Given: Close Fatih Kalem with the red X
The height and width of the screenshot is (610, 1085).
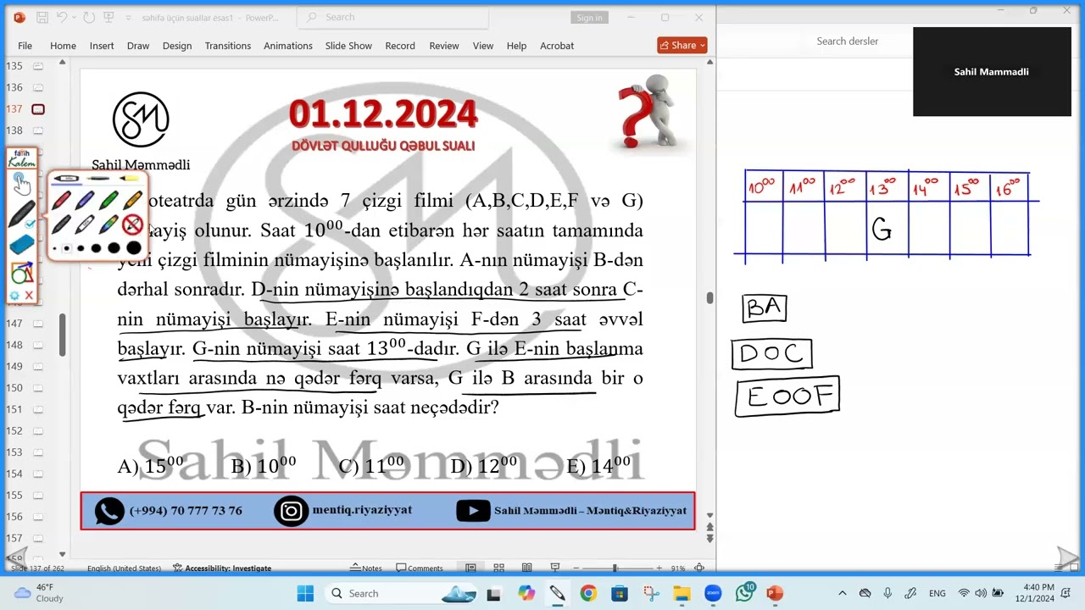Looking at the screenshot, I should coord(29,296).
